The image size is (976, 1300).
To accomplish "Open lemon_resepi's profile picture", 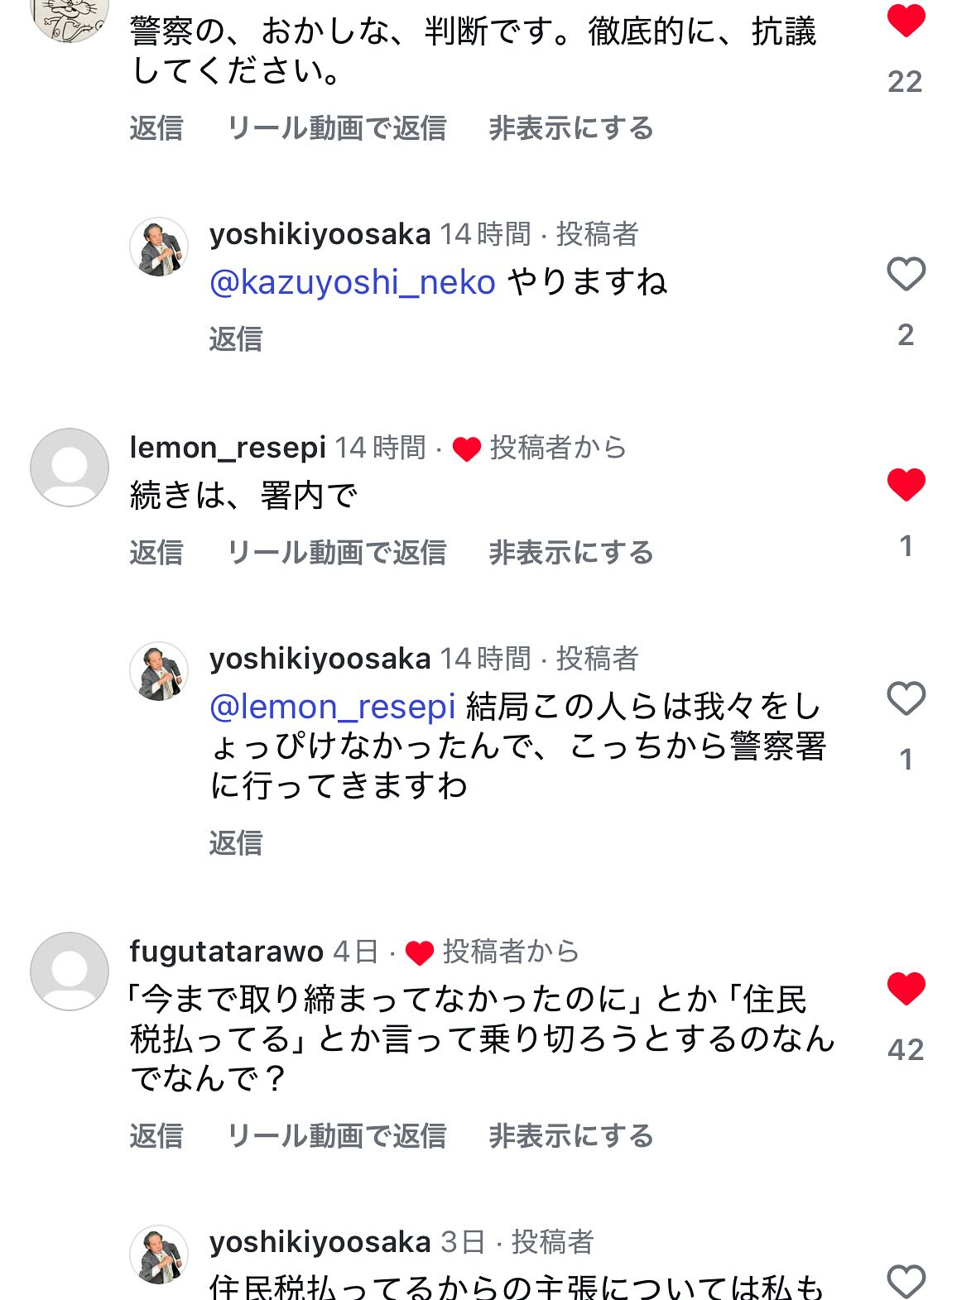I will click(70, 468).
